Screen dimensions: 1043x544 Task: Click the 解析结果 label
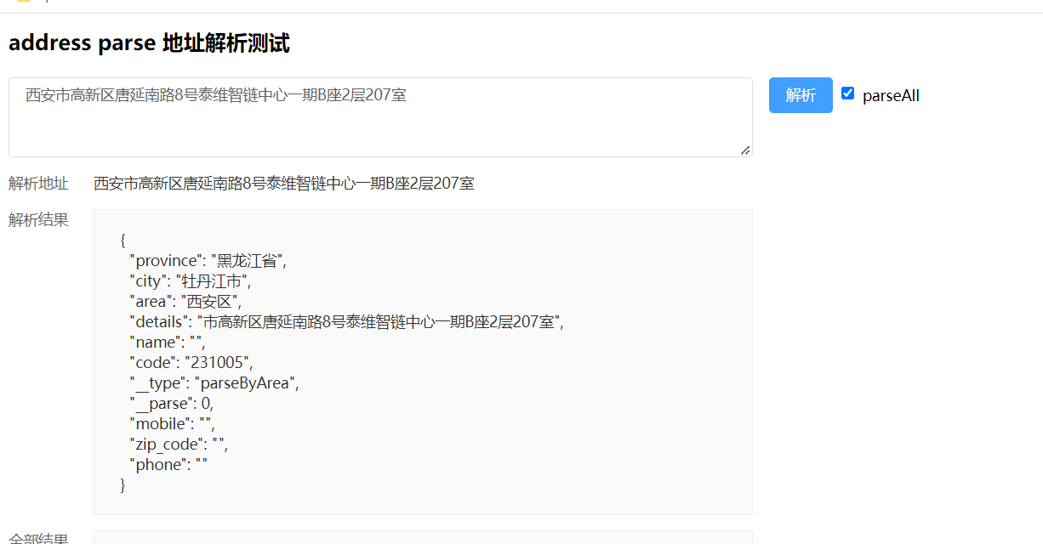[38, 220]
